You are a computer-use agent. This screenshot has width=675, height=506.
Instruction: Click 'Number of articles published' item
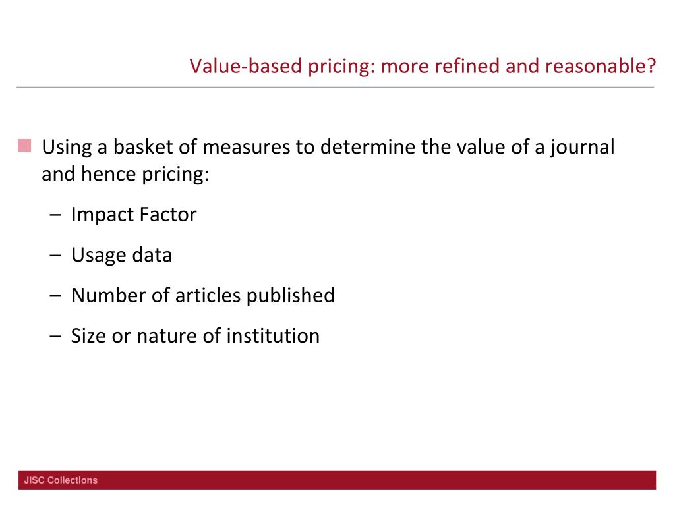tap(203, 296)
